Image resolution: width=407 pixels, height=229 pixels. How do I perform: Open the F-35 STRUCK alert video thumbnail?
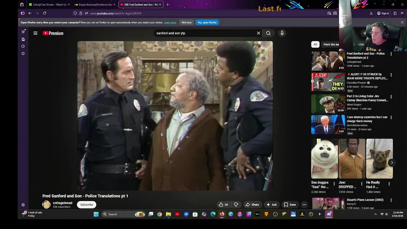pyautogui.click(x=328, y=82)
